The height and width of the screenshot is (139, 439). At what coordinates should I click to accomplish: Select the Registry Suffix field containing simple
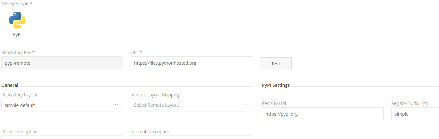point(415,114)
